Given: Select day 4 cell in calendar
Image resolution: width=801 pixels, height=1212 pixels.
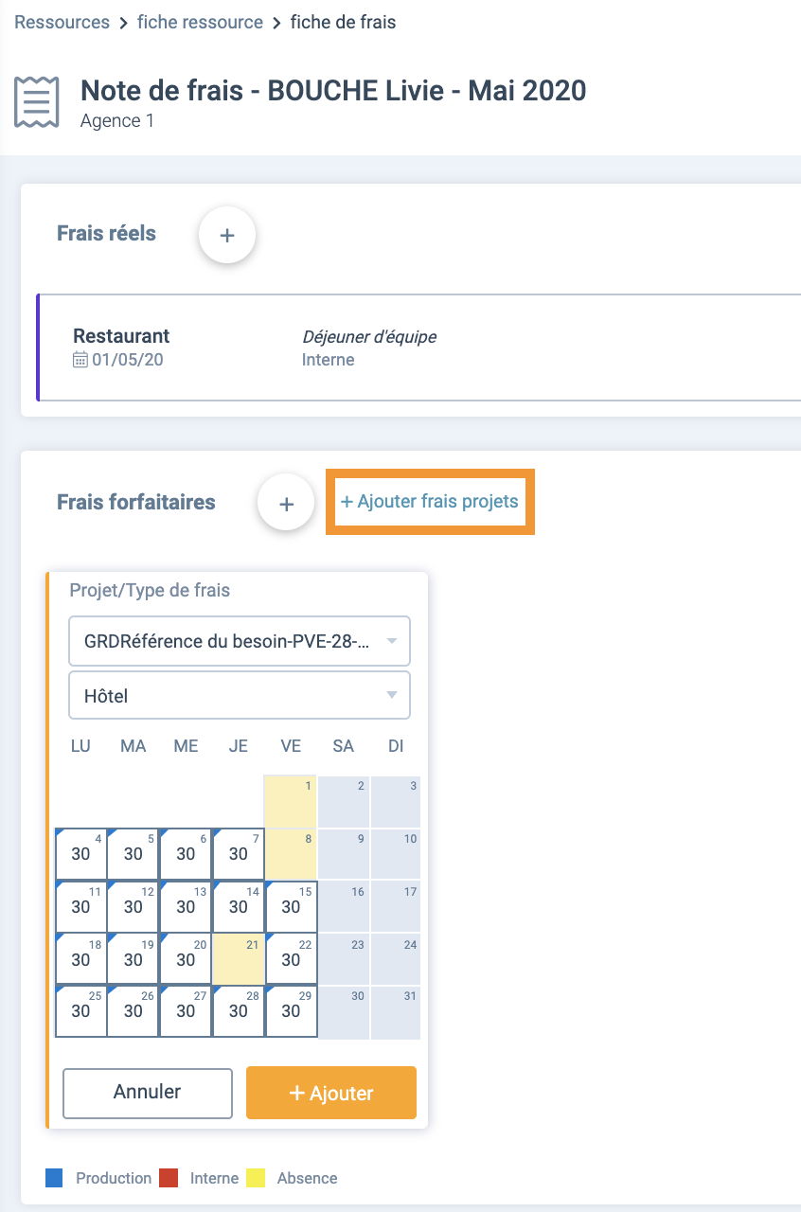Looking at the screenshot, I should coord(80,854).
